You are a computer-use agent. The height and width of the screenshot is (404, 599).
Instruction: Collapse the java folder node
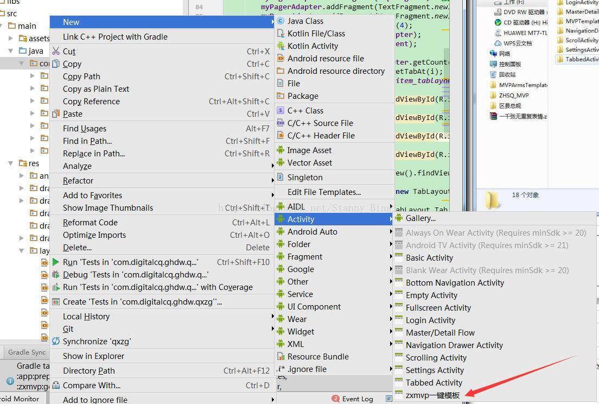pos(11,50)
